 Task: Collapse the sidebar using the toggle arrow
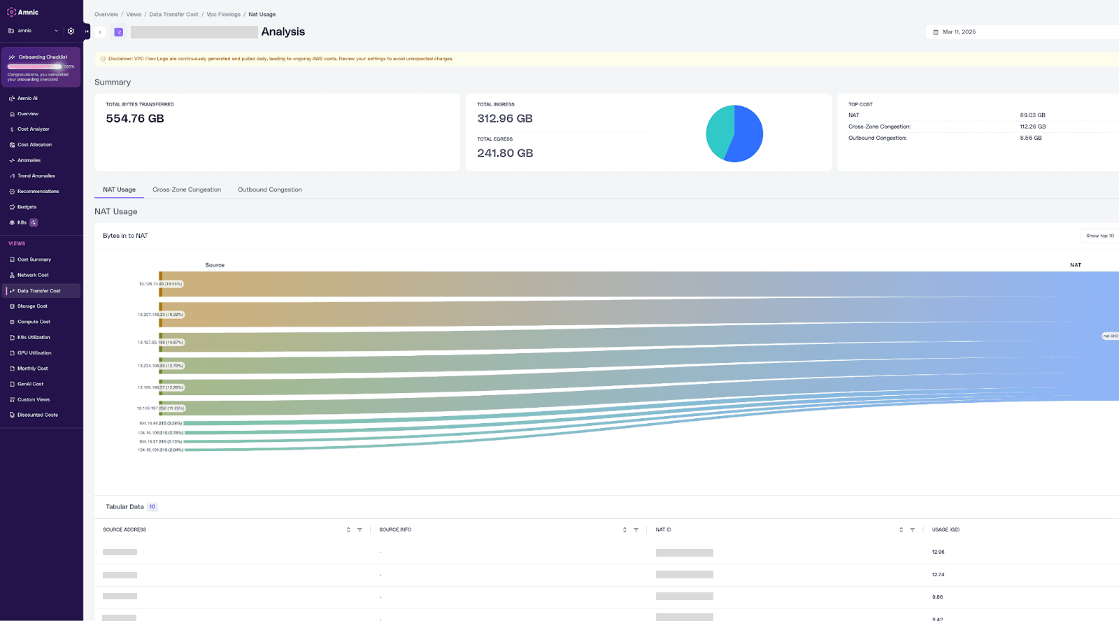click(87, 31)
